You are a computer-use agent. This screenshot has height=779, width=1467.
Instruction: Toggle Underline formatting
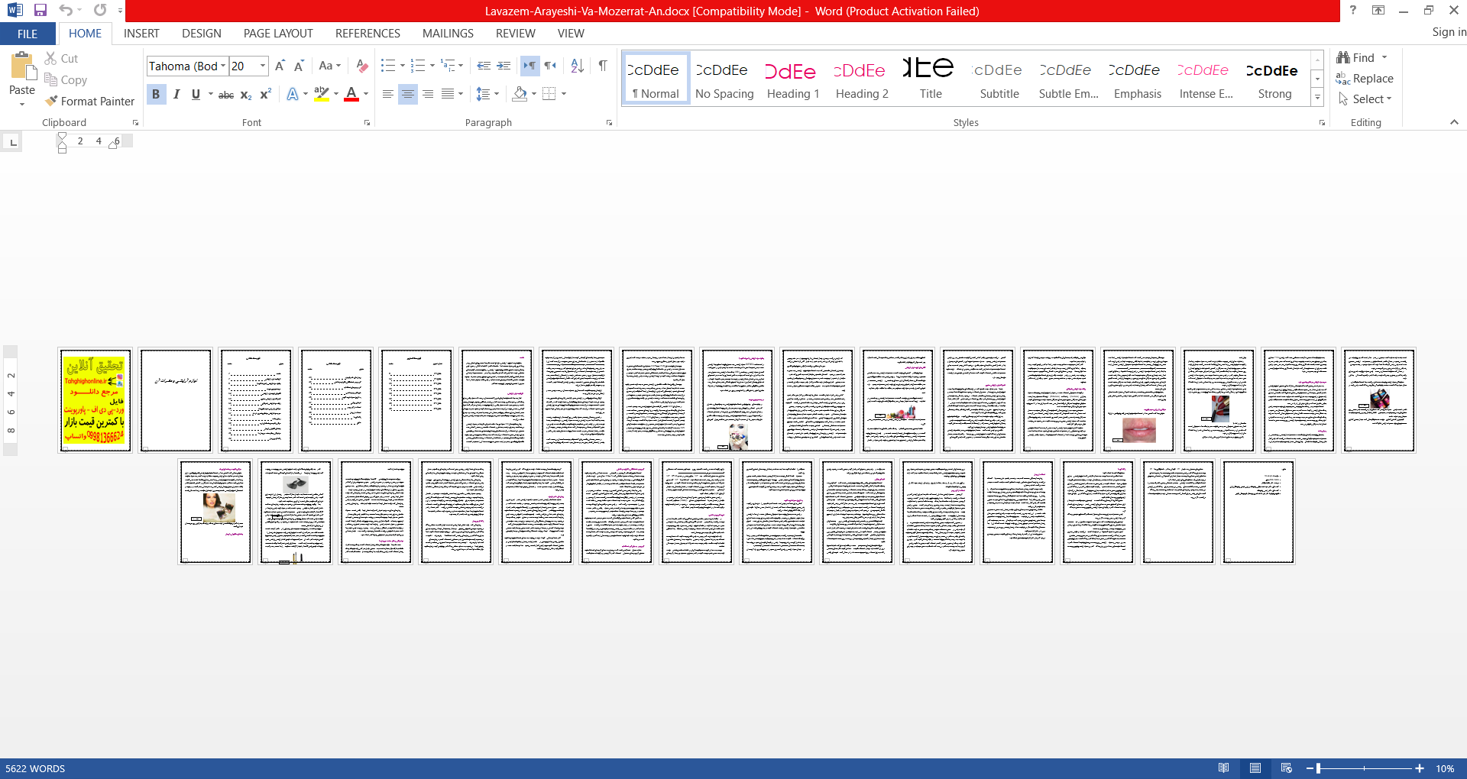[196, 95]
